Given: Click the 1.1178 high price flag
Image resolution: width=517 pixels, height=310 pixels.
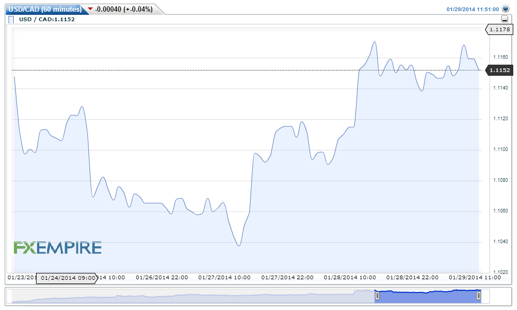Looking at the screenshot, I should coord(499,30).
